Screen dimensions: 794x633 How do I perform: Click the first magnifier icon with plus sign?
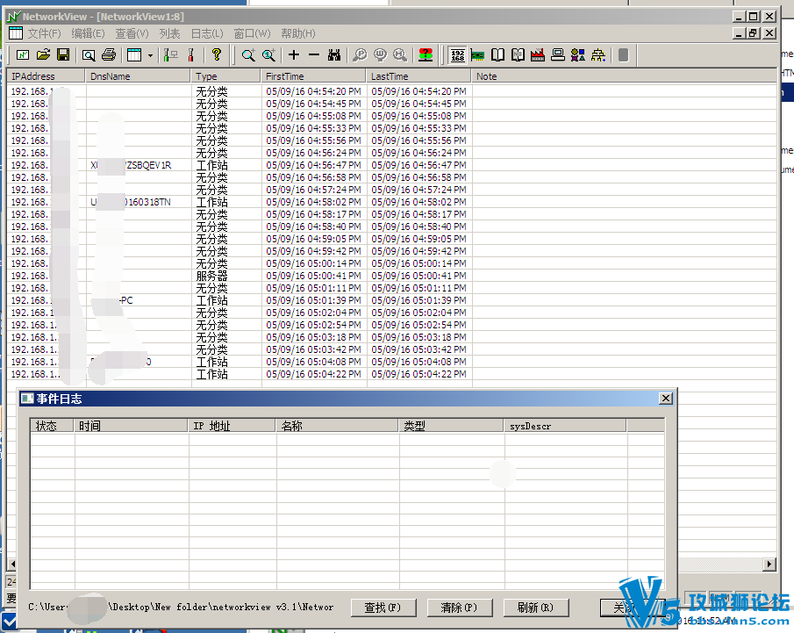click(248, 54)
